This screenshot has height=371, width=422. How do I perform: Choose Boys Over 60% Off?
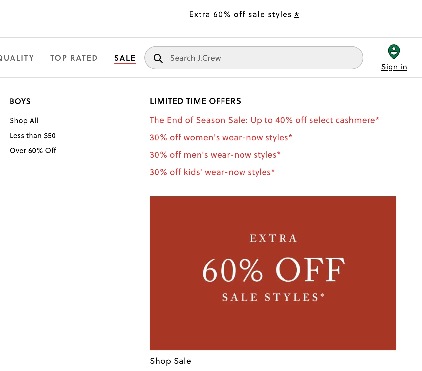[x=33, y=150]
